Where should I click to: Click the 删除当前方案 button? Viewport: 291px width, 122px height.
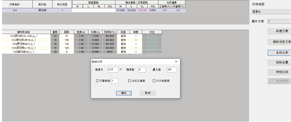coord(279,42)
